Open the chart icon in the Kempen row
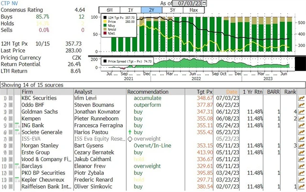Screen dimensions: 306x192 (302, 119)
